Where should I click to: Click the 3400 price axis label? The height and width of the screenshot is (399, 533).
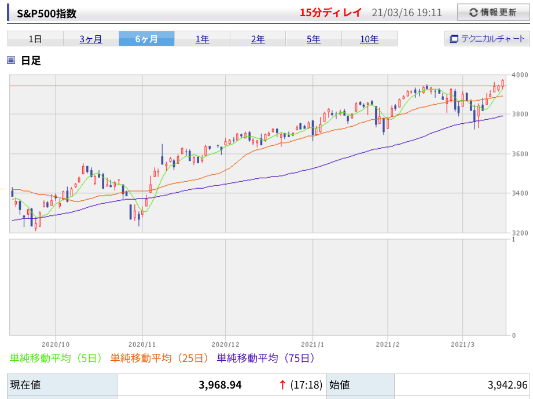[520, 193]
